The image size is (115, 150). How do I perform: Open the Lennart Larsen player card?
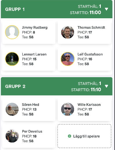29,59
